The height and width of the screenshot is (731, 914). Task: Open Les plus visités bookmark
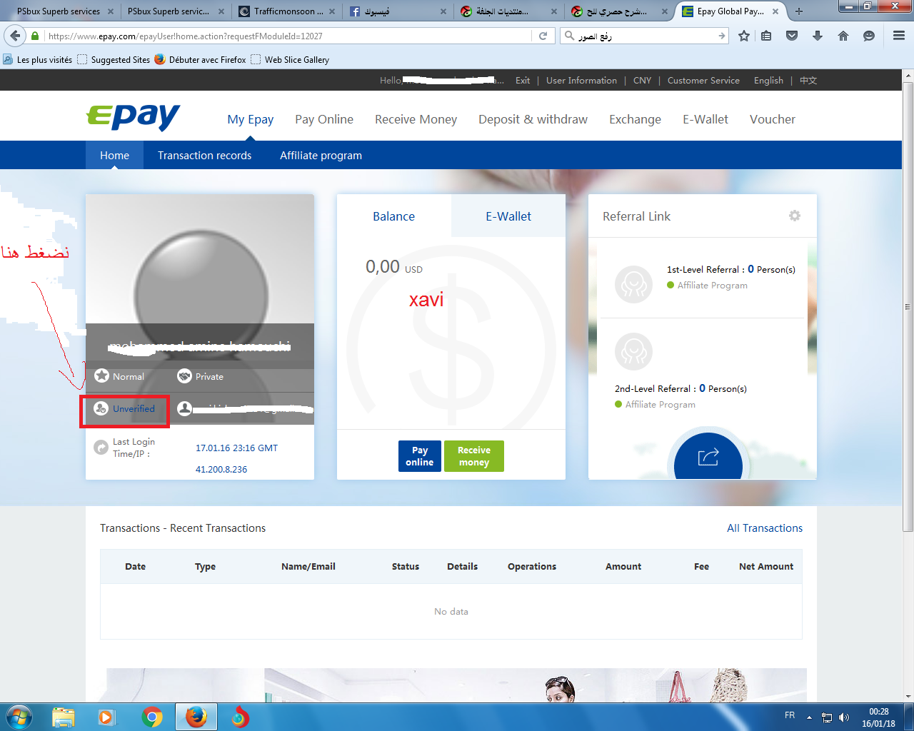[38, 60]
